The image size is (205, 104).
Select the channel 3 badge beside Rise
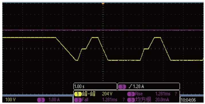pyautogui.click(x=131, y=94)
